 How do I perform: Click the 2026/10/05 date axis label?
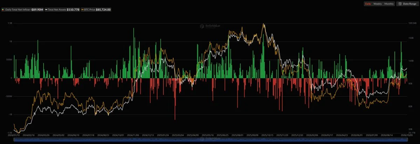tap(406, 135)
